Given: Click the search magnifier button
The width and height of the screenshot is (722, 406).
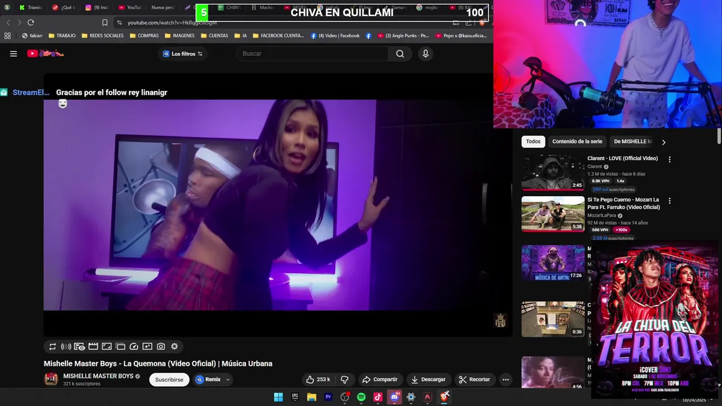Looking at the screenshot, I should point(400,54).
